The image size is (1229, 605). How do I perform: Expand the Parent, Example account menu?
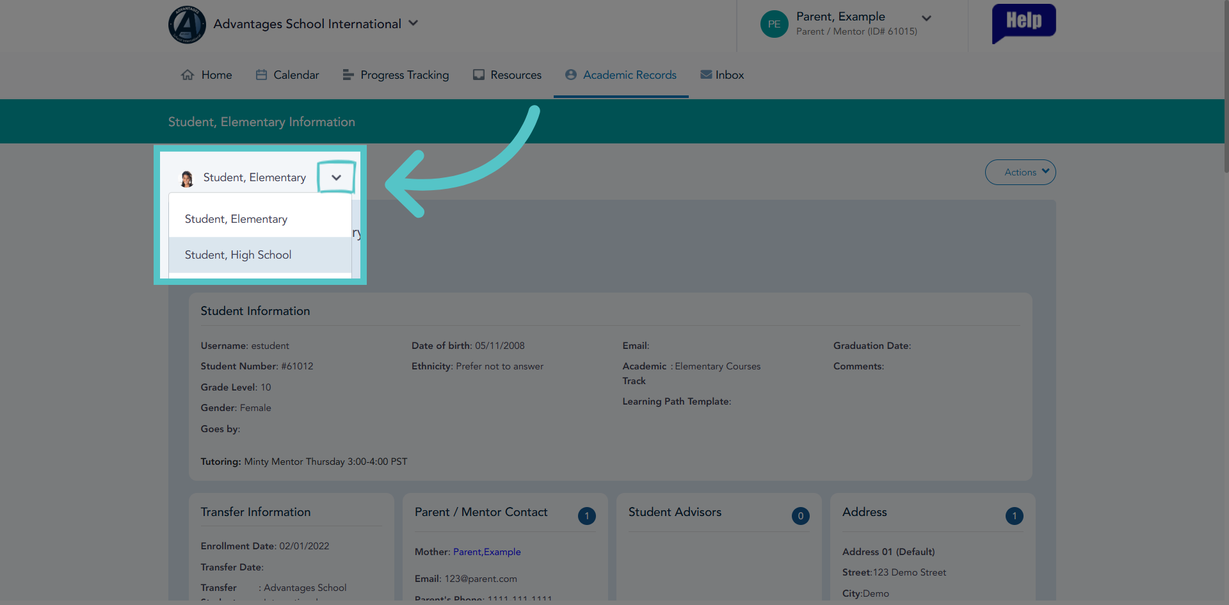pyautogui.click(x=926, y=19)
